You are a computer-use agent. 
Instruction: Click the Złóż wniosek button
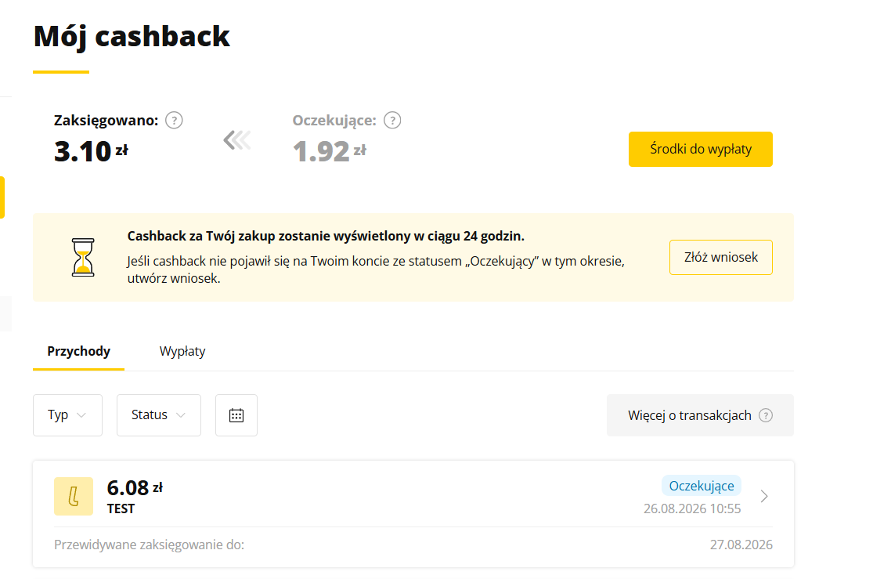[721, 258]
